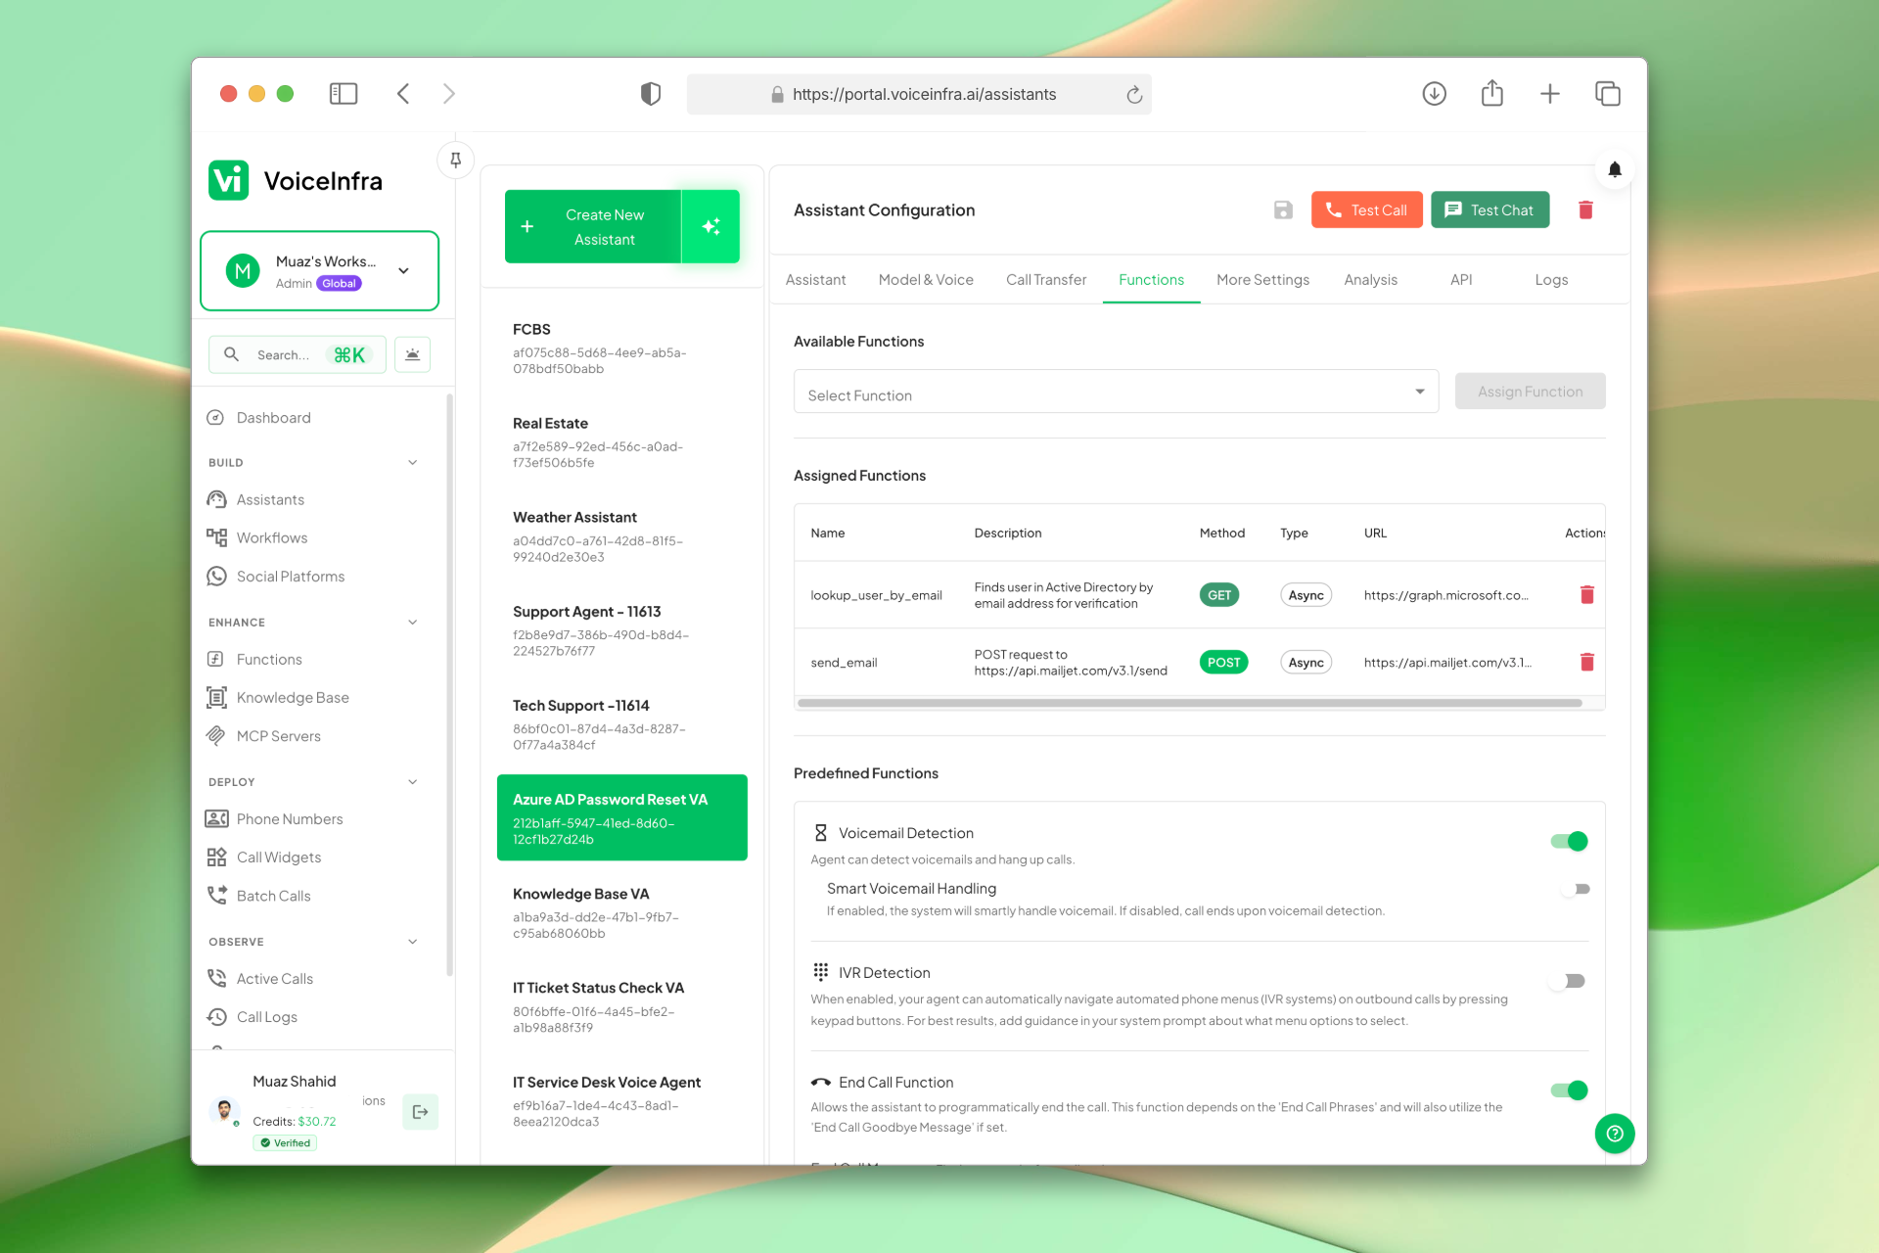This screenshot has width=1879, height=1253.
Task: Reload the page with the refresh icon
Action: click(1134, 94)
